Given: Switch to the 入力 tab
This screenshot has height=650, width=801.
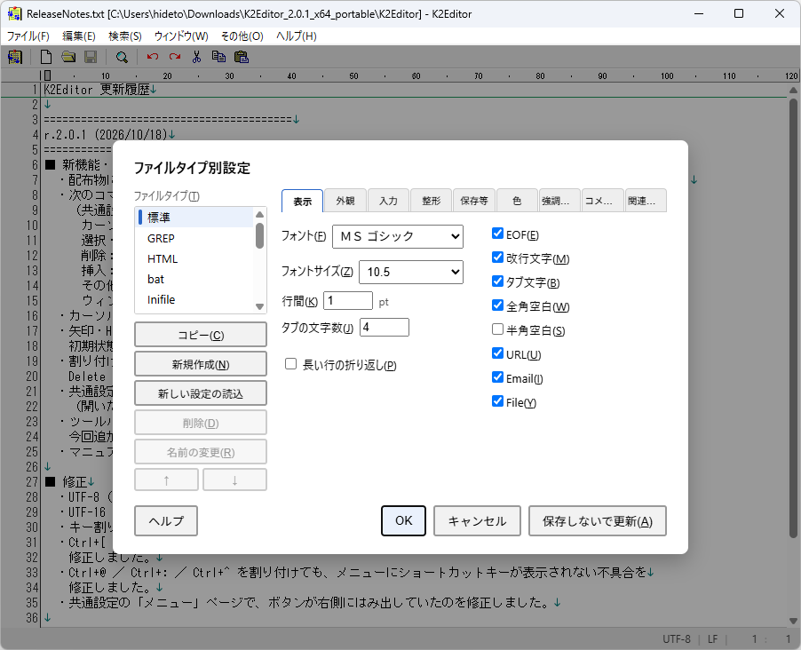Looking at the screenshot, I should (388, 201).
